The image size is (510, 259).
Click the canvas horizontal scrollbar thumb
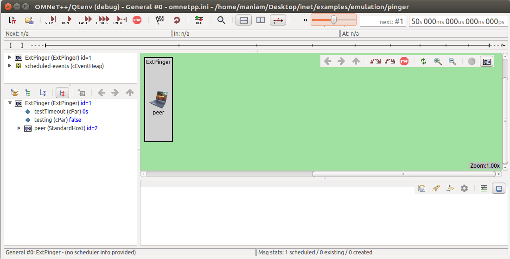[404, 174]
